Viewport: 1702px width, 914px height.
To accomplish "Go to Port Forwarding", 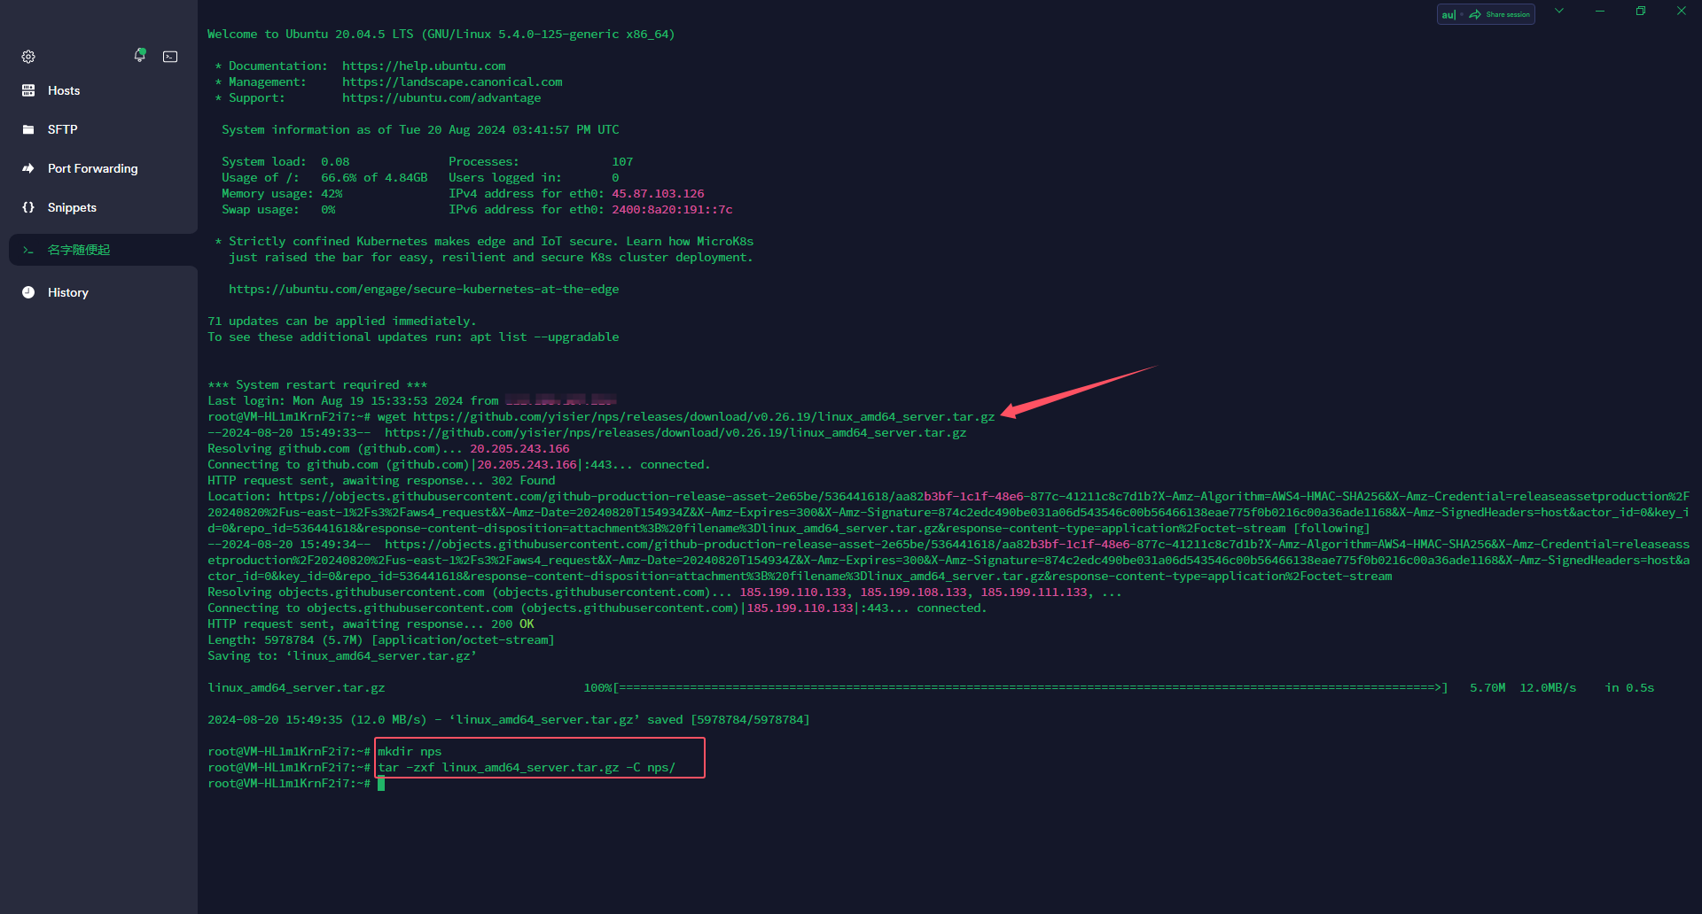I will [92, 168].
